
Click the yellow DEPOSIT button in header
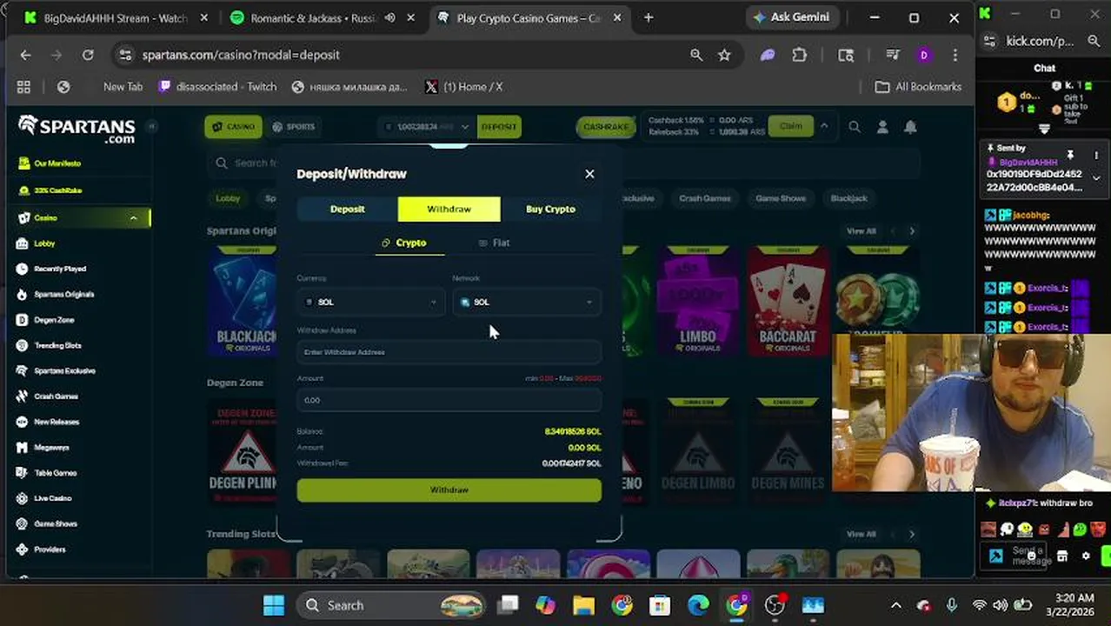[x=499, y=127]
